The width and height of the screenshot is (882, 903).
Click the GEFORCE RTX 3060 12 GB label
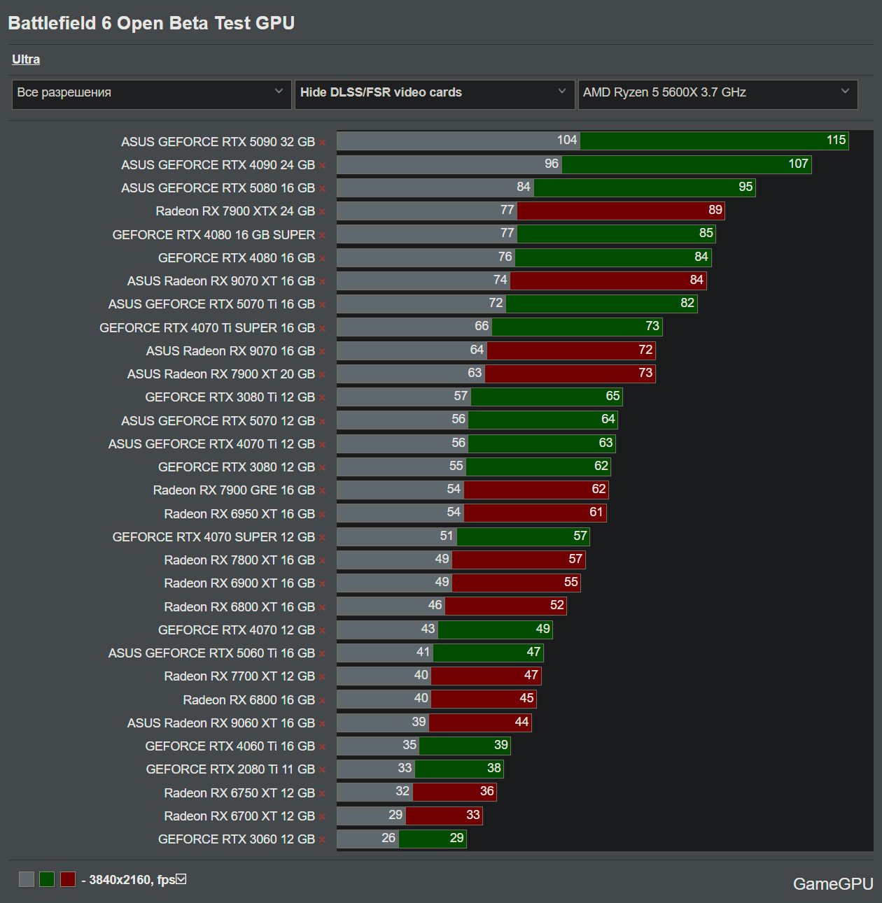point(237,839)
